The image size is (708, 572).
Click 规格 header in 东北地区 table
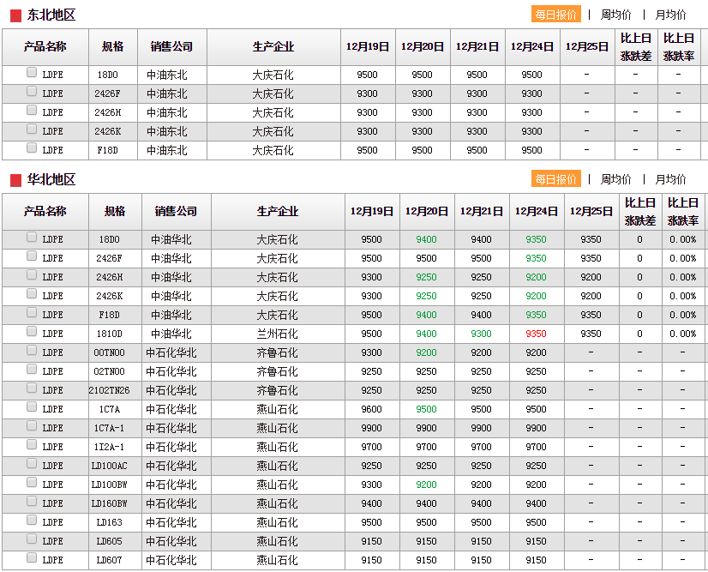[x=112, y=46]
